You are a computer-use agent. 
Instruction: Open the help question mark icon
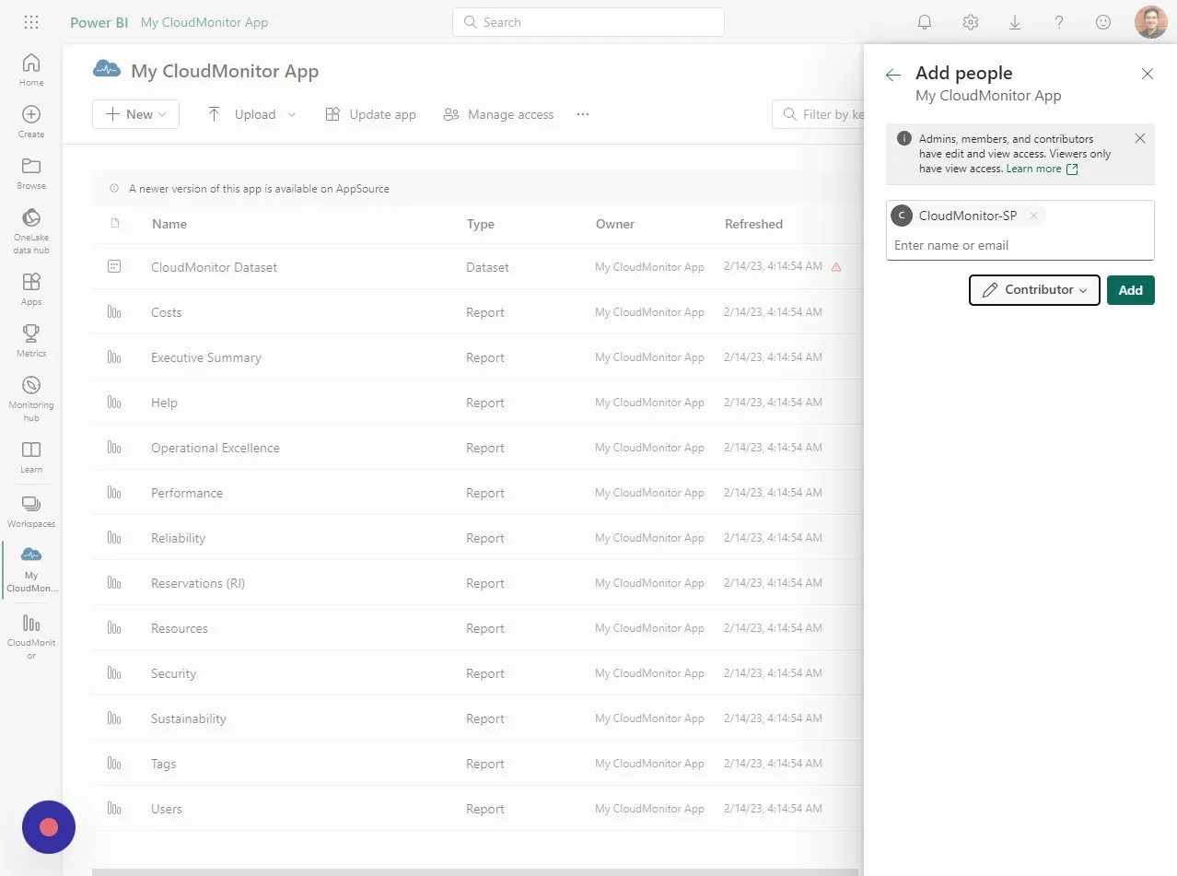pyautogui.click(x=1059, y=22)
